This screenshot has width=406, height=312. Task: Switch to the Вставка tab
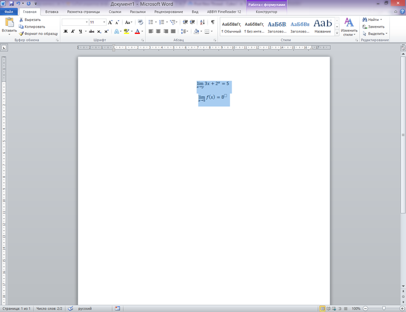pyautogui.click(x=52, y=12)
